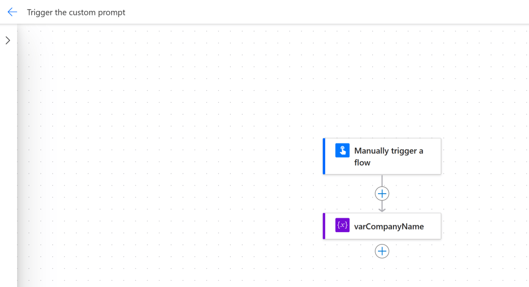Click the blue accent bar on trigger card
529x287 pixels.
point(324,156)
